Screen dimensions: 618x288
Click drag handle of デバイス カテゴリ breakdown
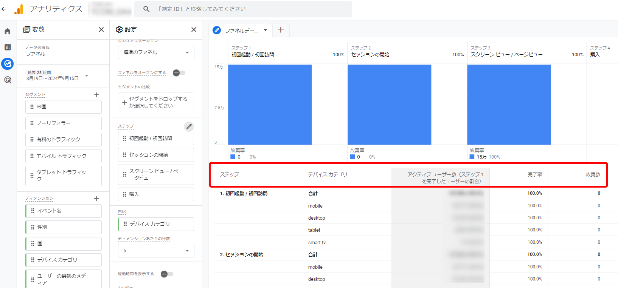(x=125, y=224)
